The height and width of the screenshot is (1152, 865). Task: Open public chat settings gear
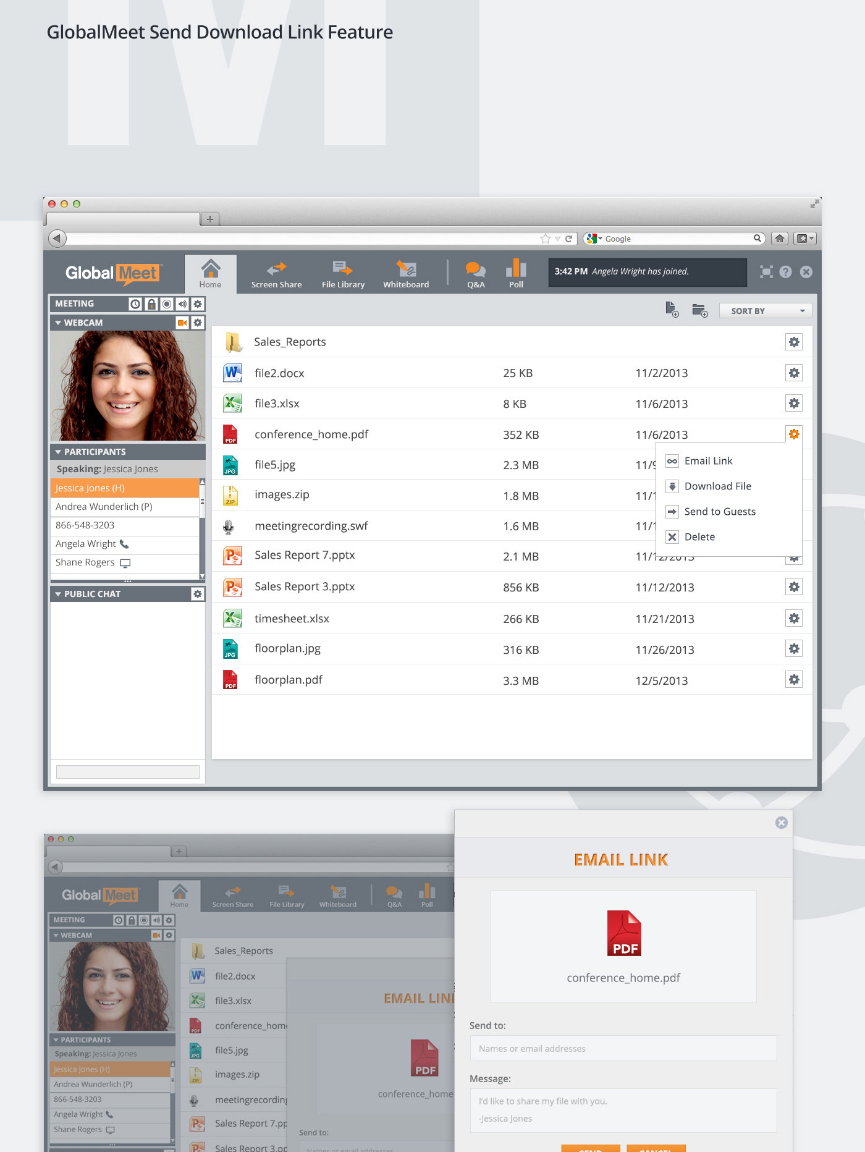[198, 594]
